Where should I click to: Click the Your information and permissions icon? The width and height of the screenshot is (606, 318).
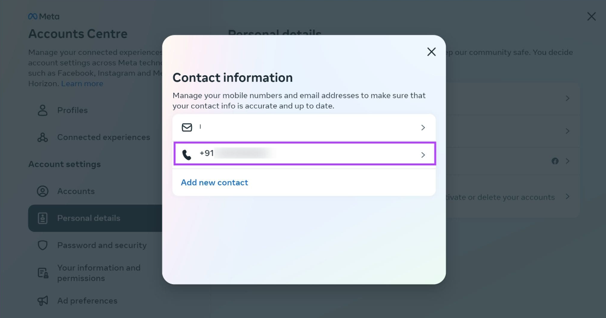[43, 273]
